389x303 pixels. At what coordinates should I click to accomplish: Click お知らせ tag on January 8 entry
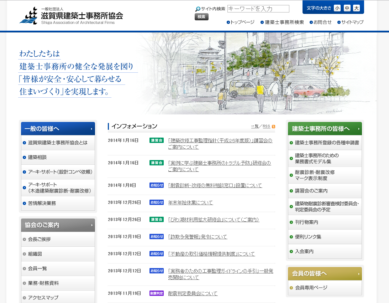157,185
